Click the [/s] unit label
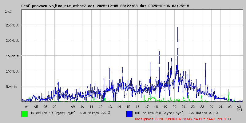 (x=8, y=11)
